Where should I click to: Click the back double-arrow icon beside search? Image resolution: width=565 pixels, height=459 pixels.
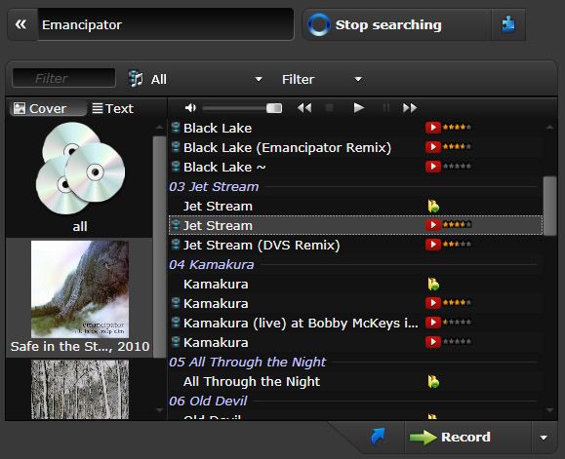[x=20, y=24]
